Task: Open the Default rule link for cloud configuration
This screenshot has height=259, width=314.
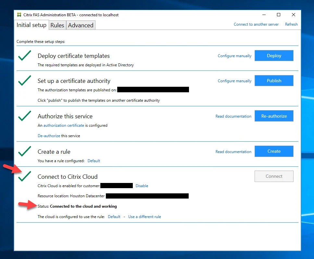Action: tap(114, 217)
